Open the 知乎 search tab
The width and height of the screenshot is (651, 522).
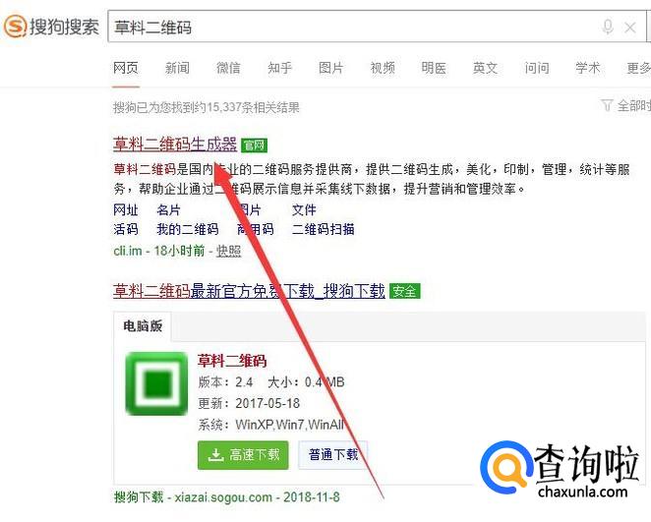(x=280, y=68)
